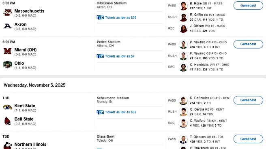The image size is (266, 149).
Task: Click the ticket icon for $26 tickets
Action: 100,17
